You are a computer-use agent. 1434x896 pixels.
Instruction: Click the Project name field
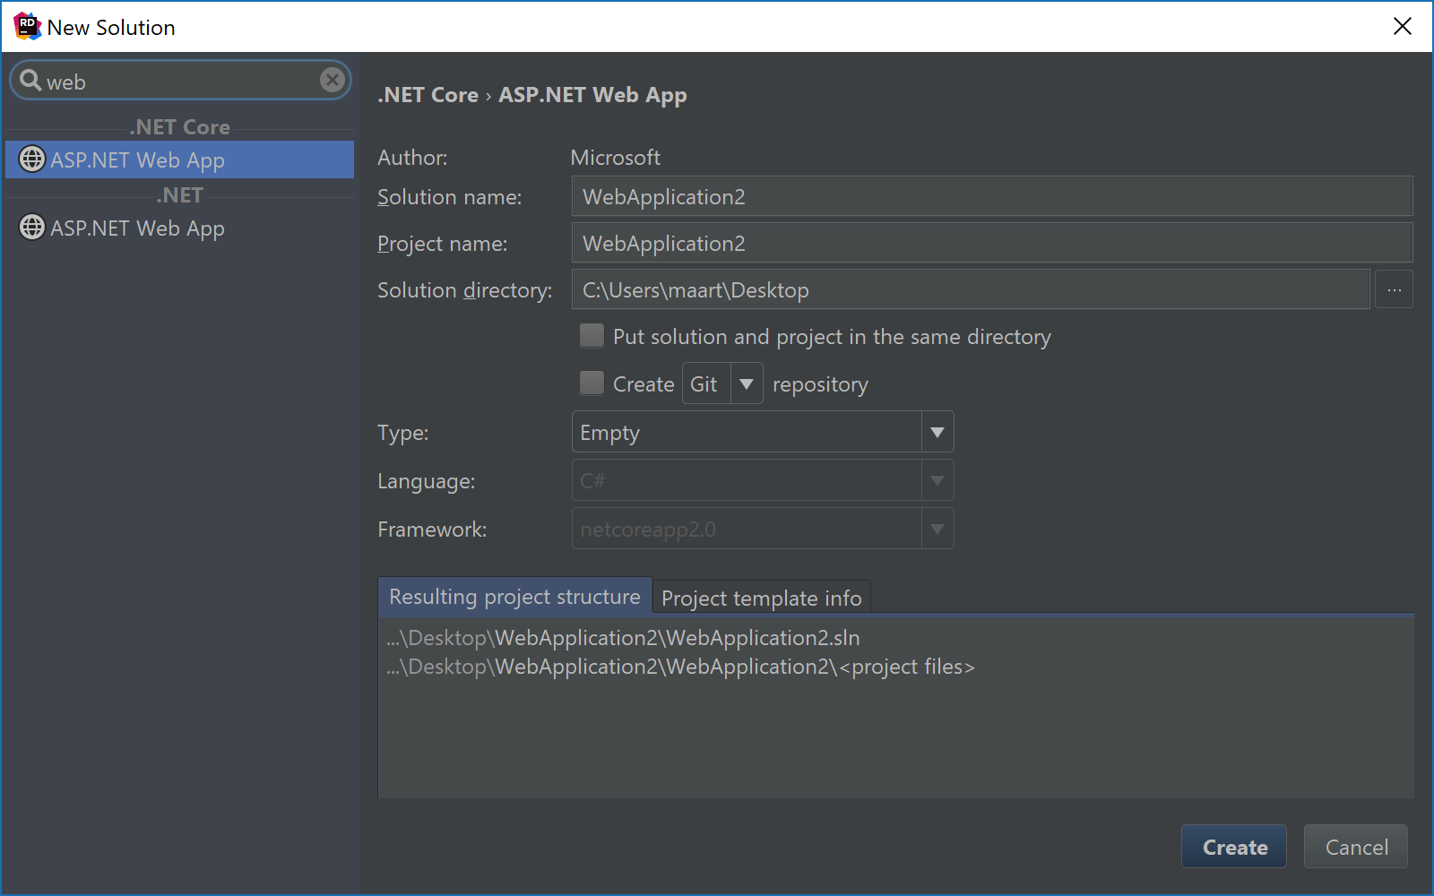992,243
